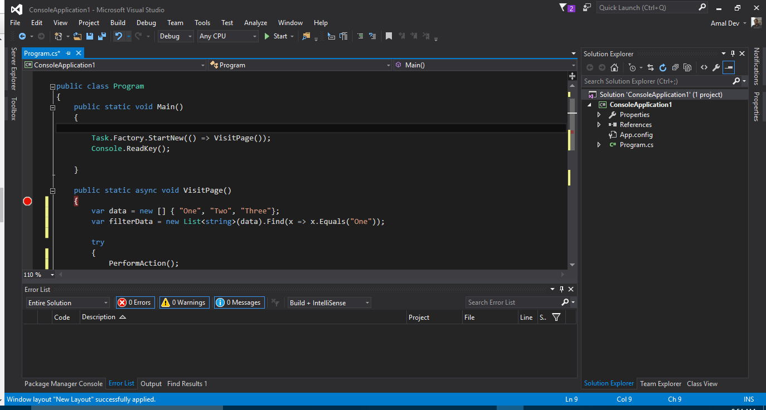Open the Team Explorer tab
766x410 pixels.
660,384
